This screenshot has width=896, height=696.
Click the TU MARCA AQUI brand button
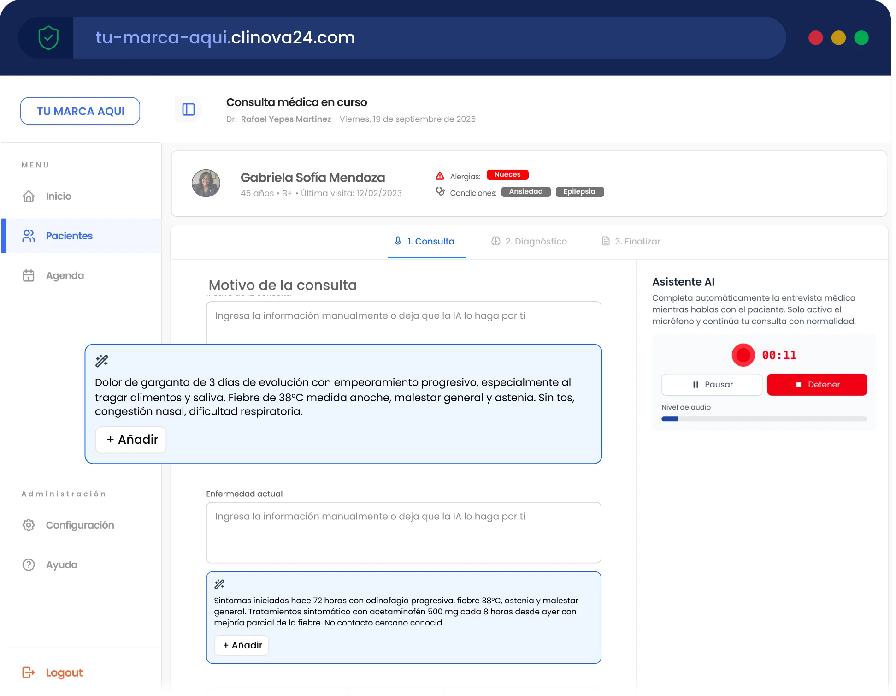point(80,111)
